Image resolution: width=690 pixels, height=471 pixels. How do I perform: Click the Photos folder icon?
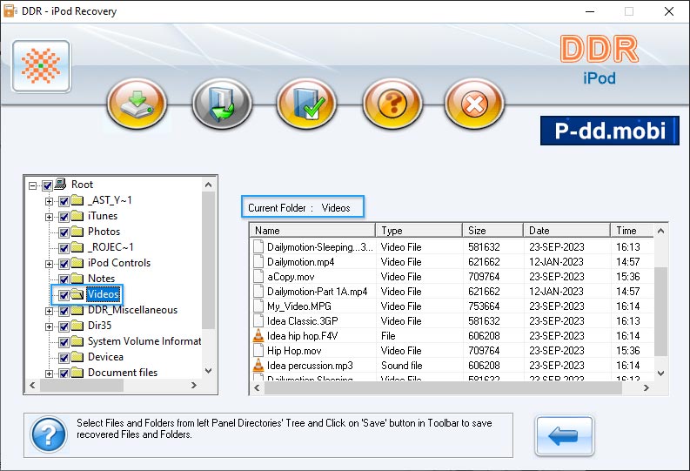point(77,231)
